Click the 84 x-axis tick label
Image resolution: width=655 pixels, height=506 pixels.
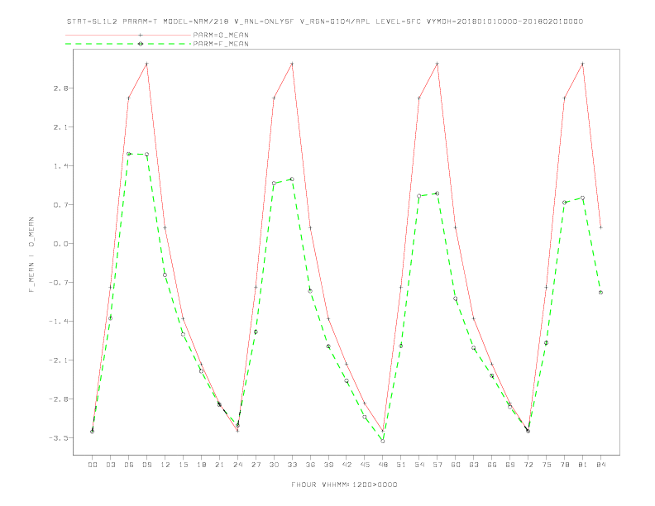pos(600,465)
